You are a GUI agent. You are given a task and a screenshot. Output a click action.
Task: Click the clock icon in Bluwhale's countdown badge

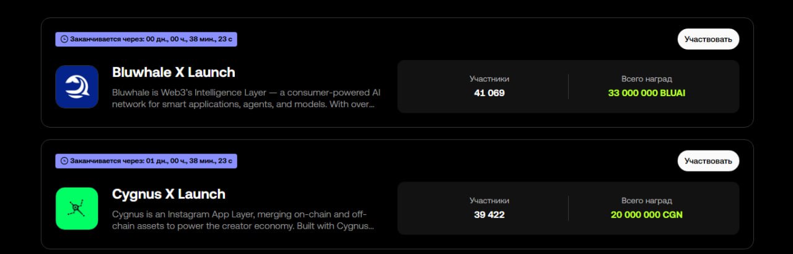click(x=64, y=39)
